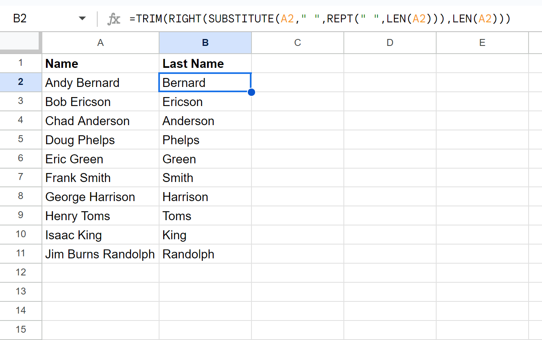Click inside the formula bar text
The width and height of the screenshot is (542, 340).
(320, 19)
